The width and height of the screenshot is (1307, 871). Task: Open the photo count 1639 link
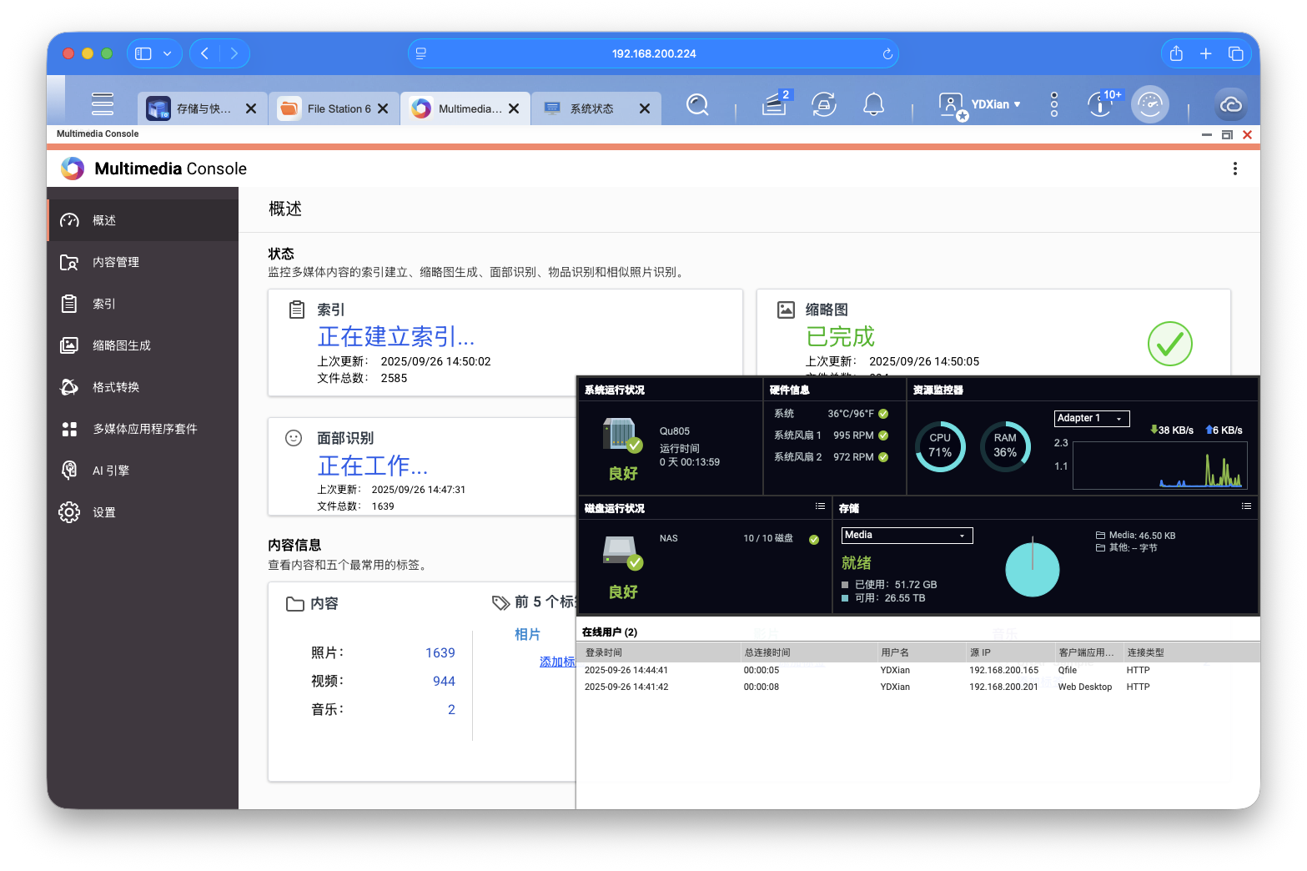pyautogui.click(x=440, y=652)
